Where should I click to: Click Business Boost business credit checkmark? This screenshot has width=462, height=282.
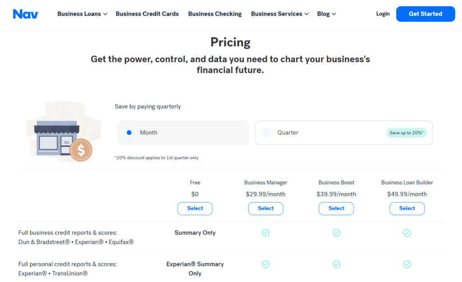[336, 233]
